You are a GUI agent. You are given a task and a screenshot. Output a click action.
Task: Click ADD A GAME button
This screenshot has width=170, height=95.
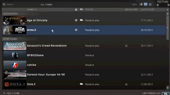point(14,93)
